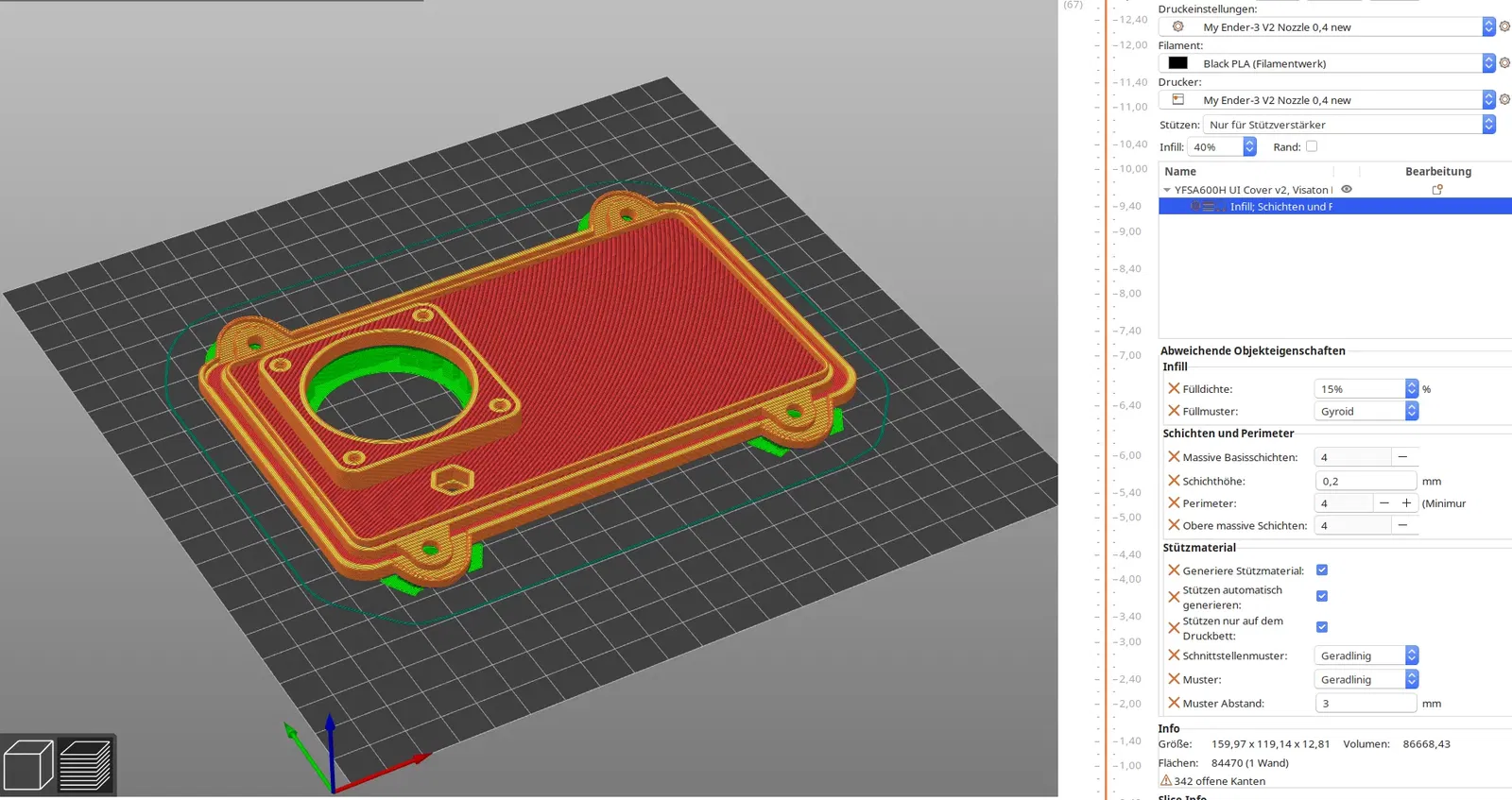This screenshot has width=1512, height=800.
Task: Click the black filament color swatch
Action: [1177, 63]
